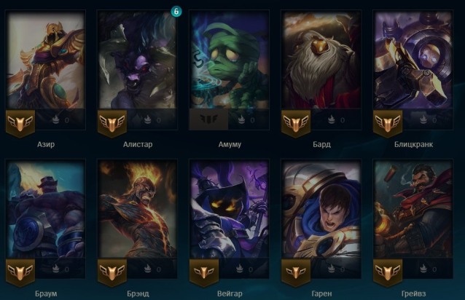Click the gold mastery emblem under Азир
Image resolution: width=465 pixels, height=300 pixels.
20,124
